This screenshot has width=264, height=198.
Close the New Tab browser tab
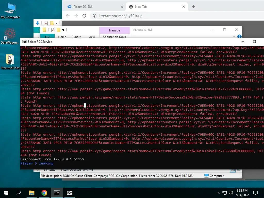coord(184,7)
